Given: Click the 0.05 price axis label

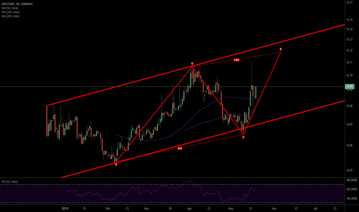Looking at the screenshot, I should pyautogui.click(x=350, y=170).
